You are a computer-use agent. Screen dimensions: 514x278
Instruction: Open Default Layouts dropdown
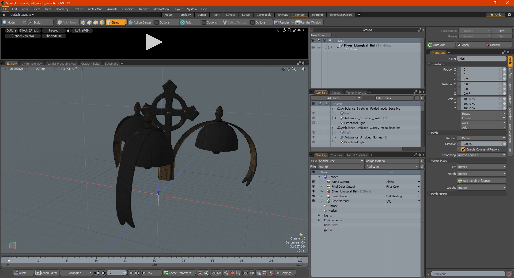coord(22,15)
